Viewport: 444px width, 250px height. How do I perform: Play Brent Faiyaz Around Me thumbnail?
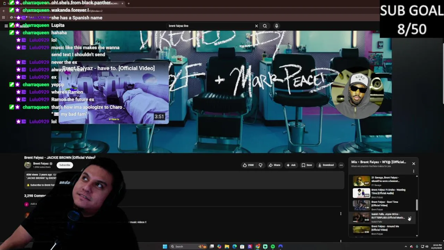361,230
